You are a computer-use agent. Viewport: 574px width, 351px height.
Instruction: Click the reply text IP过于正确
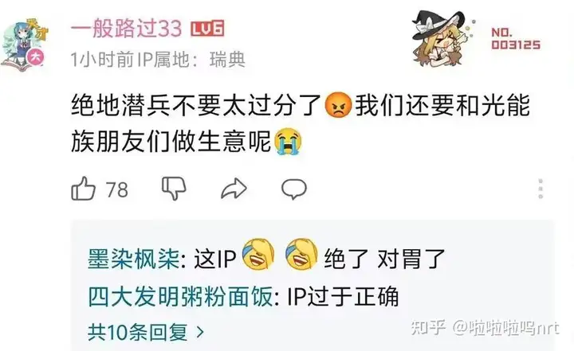tap(343, 296)
